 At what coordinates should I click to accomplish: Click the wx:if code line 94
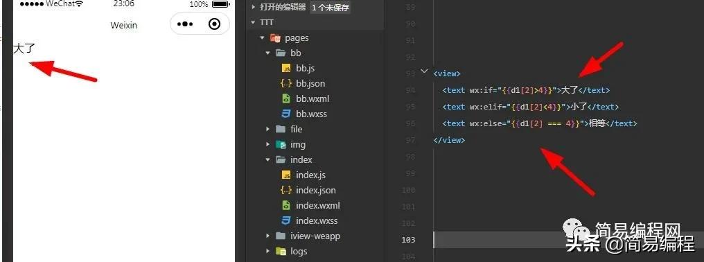(526, 90)
